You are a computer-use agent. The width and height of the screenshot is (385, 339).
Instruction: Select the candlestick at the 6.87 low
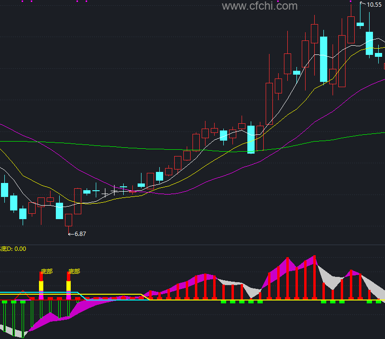pyautogui.click(x=68, y=221)
